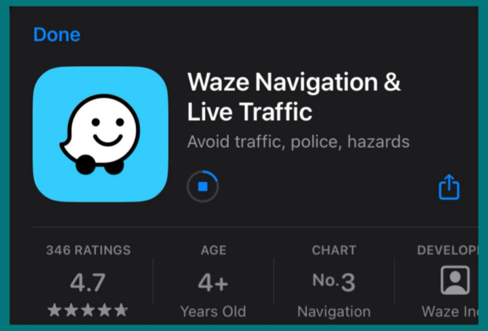The image size is (488, 331).
Task: Tap the CHART heading
Action: [x=334, y=250]
